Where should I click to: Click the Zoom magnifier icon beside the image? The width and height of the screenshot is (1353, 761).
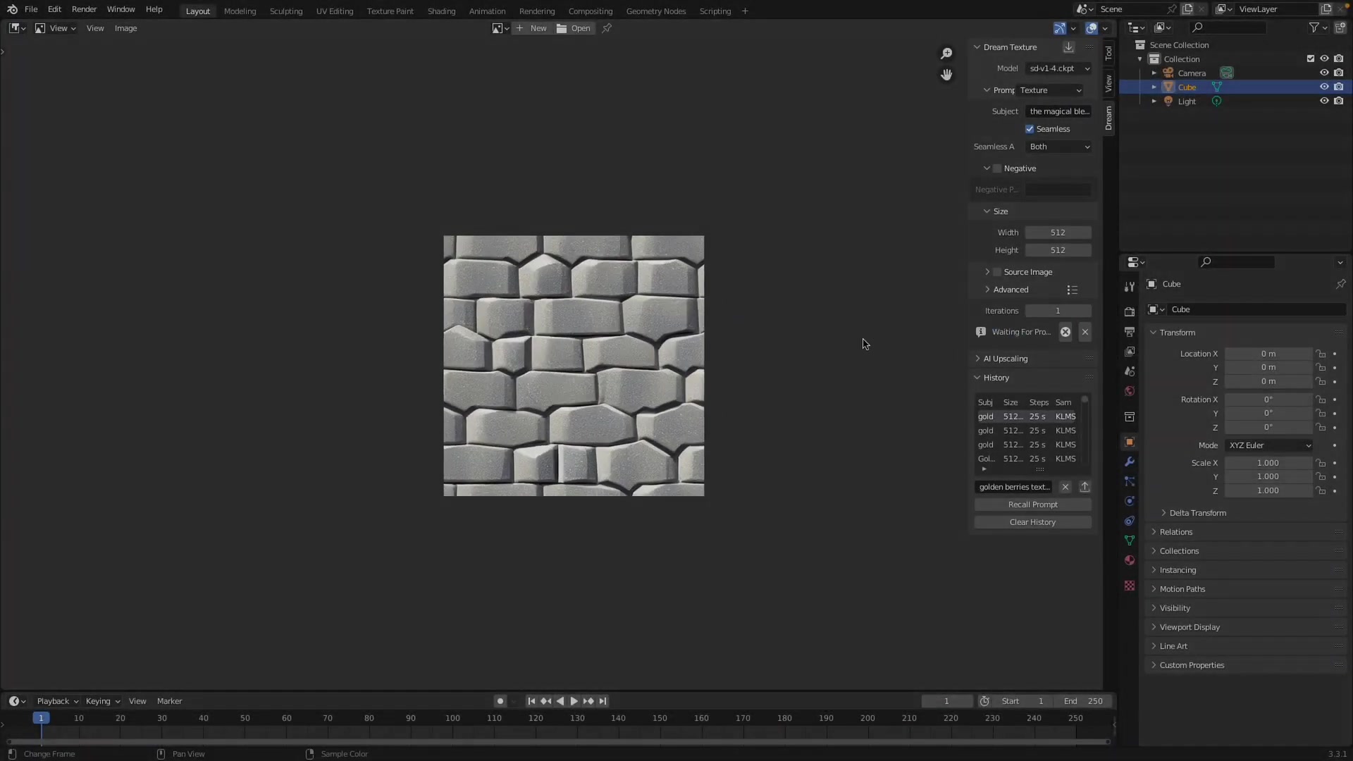[946, 53]
